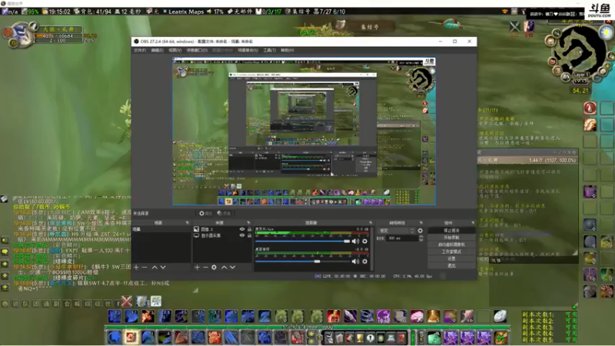Open source properties gear in sources panel
Viewport: 615px width, 346px height.
(x=214, y=267)
